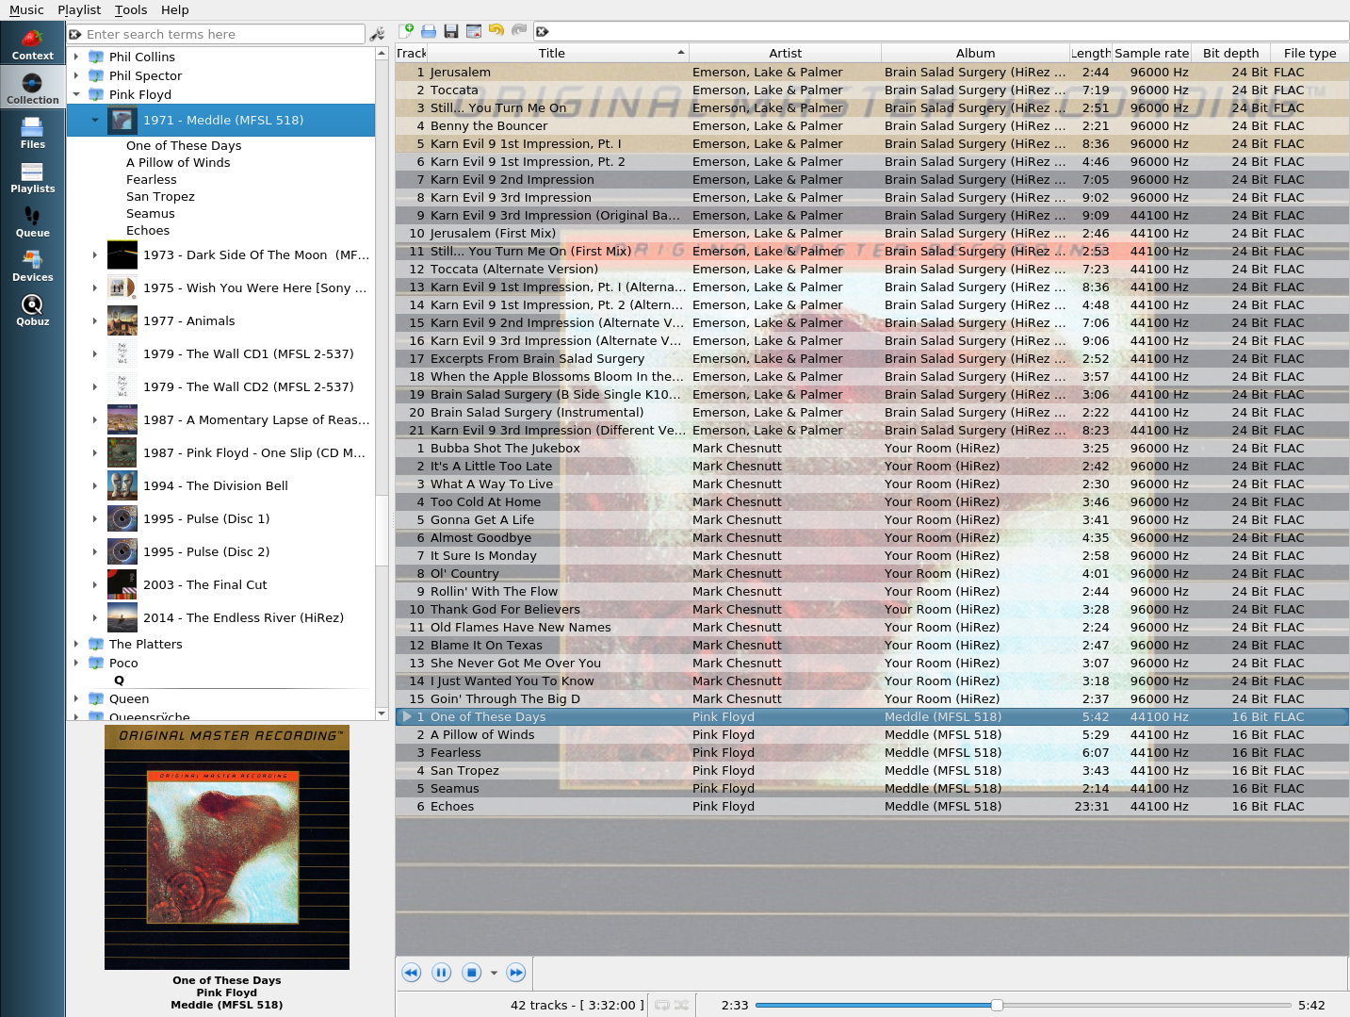Image resolution: width=1350 pixels, height=1017 pixels.
Task: Click the 2003 - The Final Cut cover thumbnail
Action: tap(122, 584)
